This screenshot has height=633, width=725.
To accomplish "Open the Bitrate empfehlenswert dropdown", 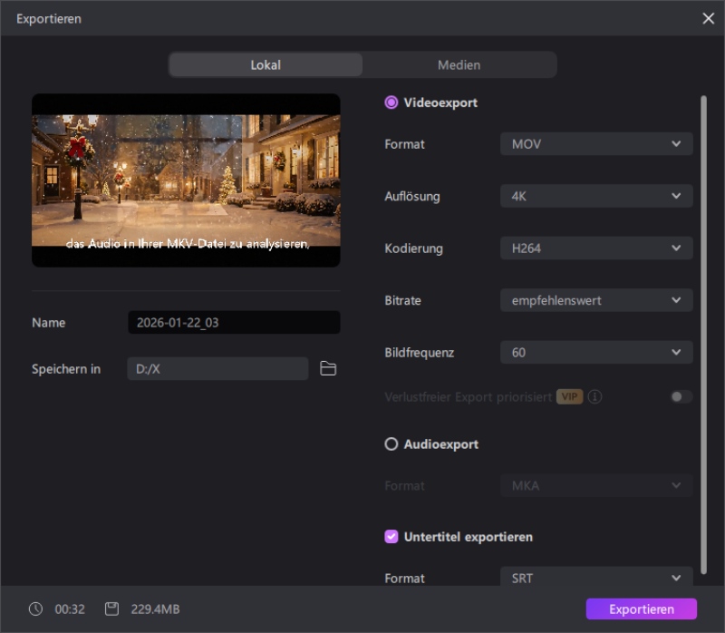I will (596, 300).
